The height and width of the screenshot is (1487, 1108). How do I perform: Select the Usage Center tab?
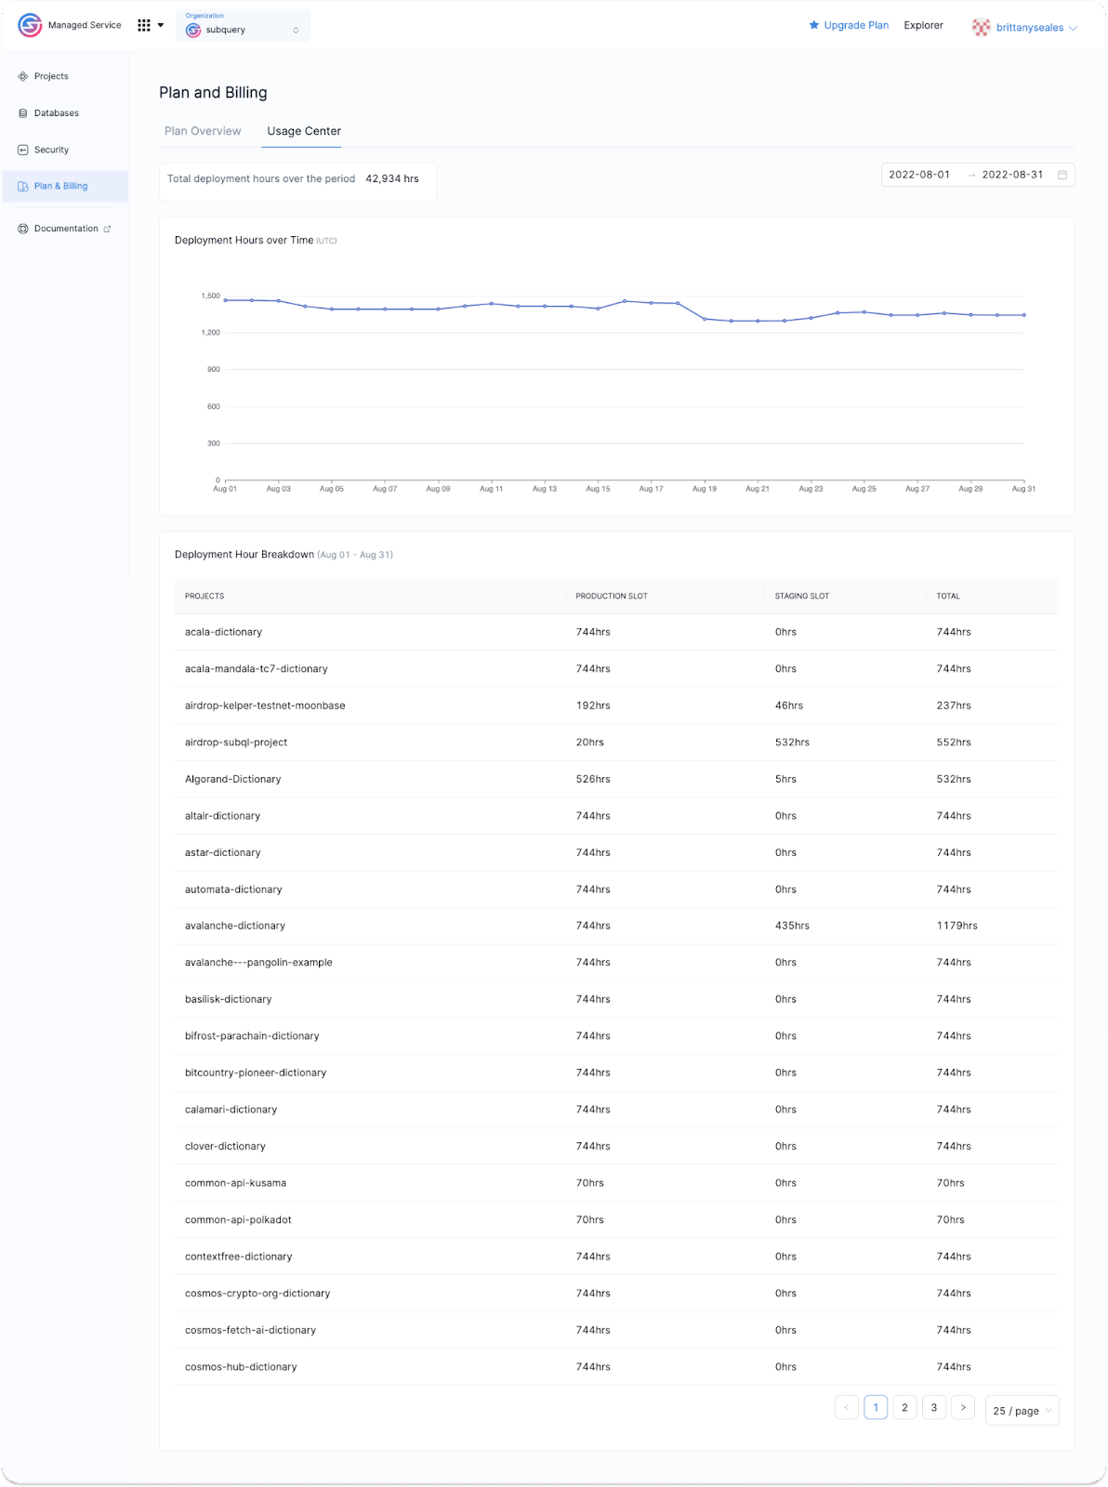304,131
